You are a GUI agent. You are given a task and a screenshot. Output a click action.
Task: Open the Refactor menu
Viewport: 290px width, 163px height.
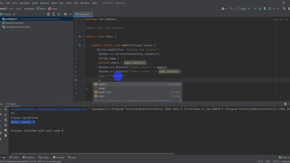pos(44,3)
